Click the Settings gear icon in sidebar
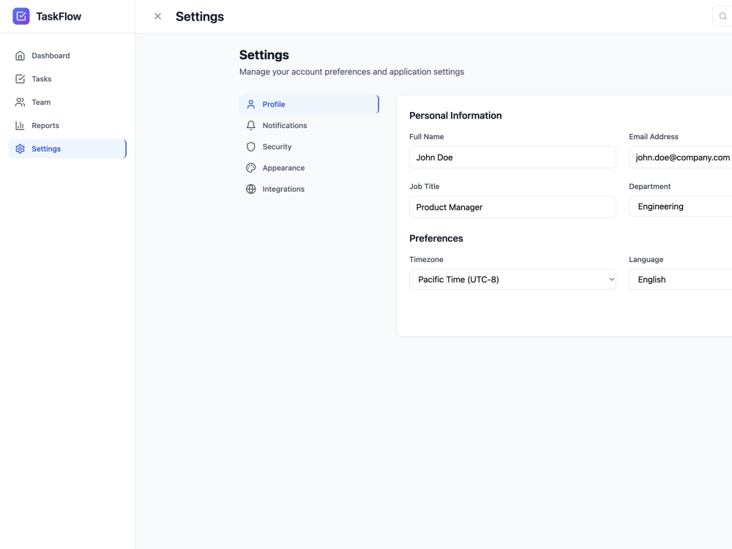This screenshot has height=549, width=732. [x=20, y=149]
